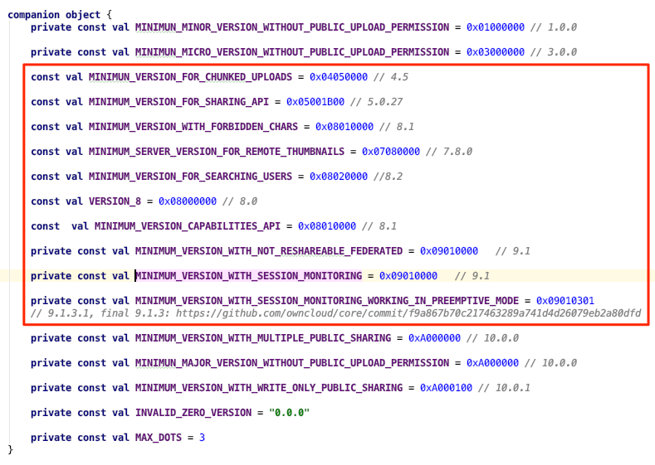The height and width of the screenshot is (465, 655).
Task: Click the hex value 0x09010301
Action: [x=565, y=301]
